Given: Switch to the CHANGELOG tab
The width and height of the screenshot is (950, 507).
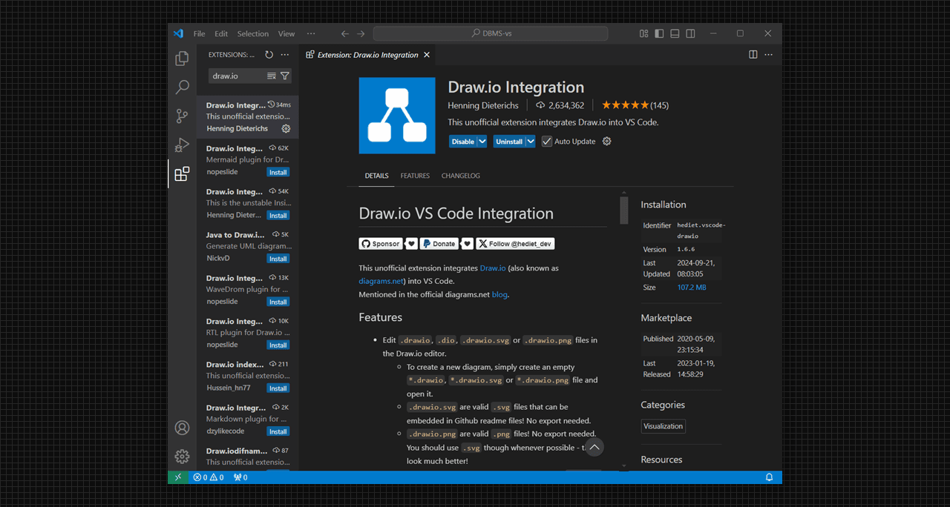Looking at the screenshot, I should 460,176.
